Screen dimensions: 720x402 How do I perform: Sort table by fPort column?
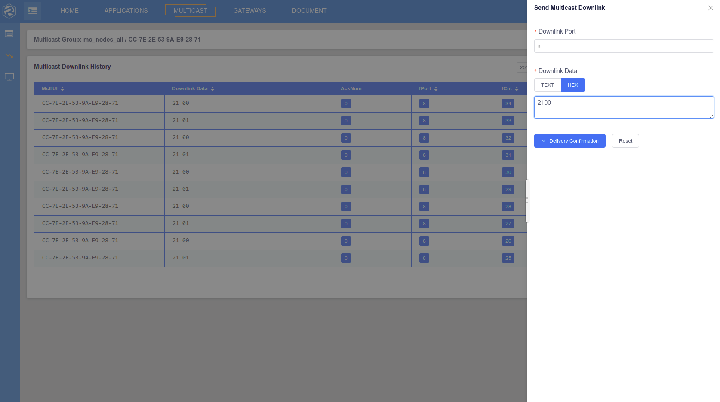coord(436,89)
